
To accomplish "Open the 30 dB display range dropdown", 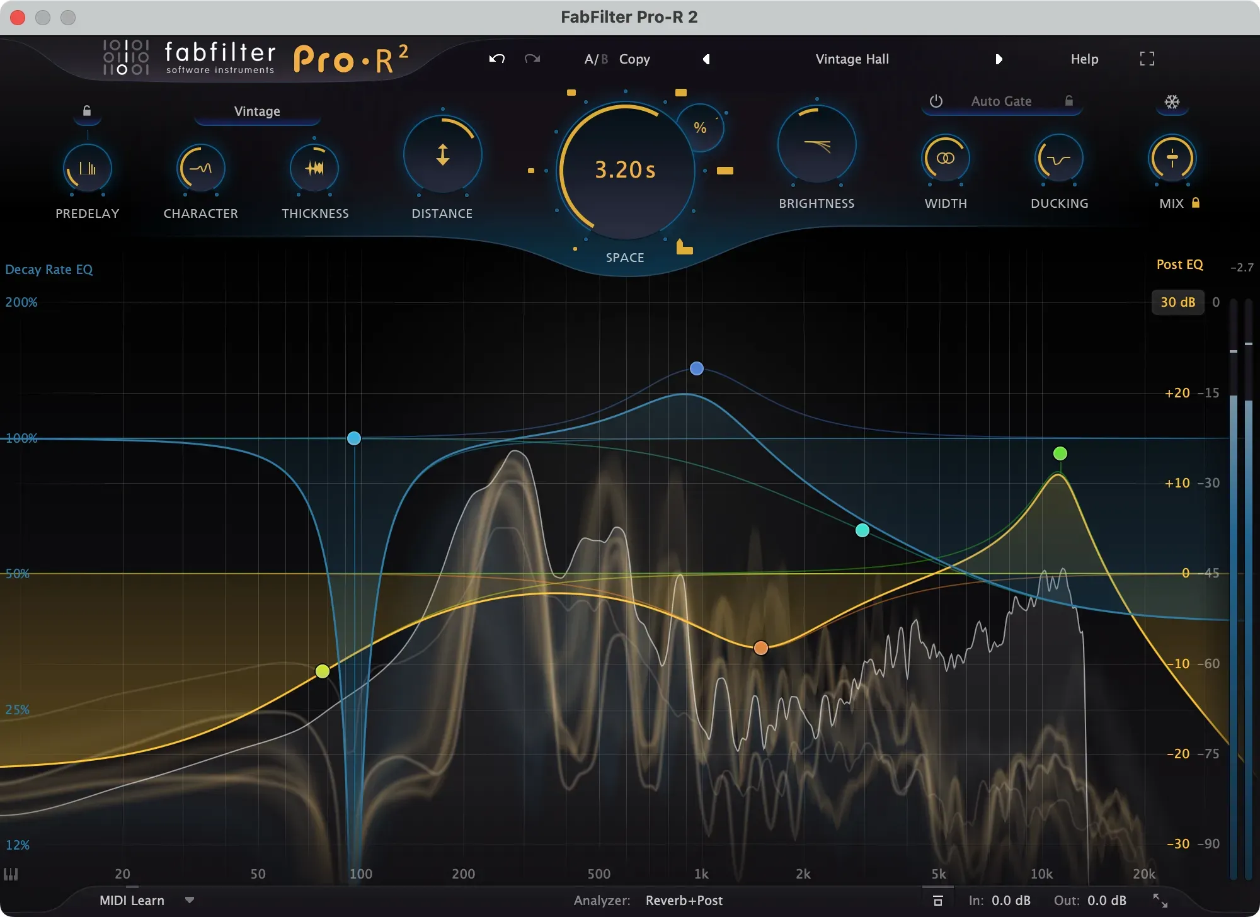I will (x=1177, y=302).
